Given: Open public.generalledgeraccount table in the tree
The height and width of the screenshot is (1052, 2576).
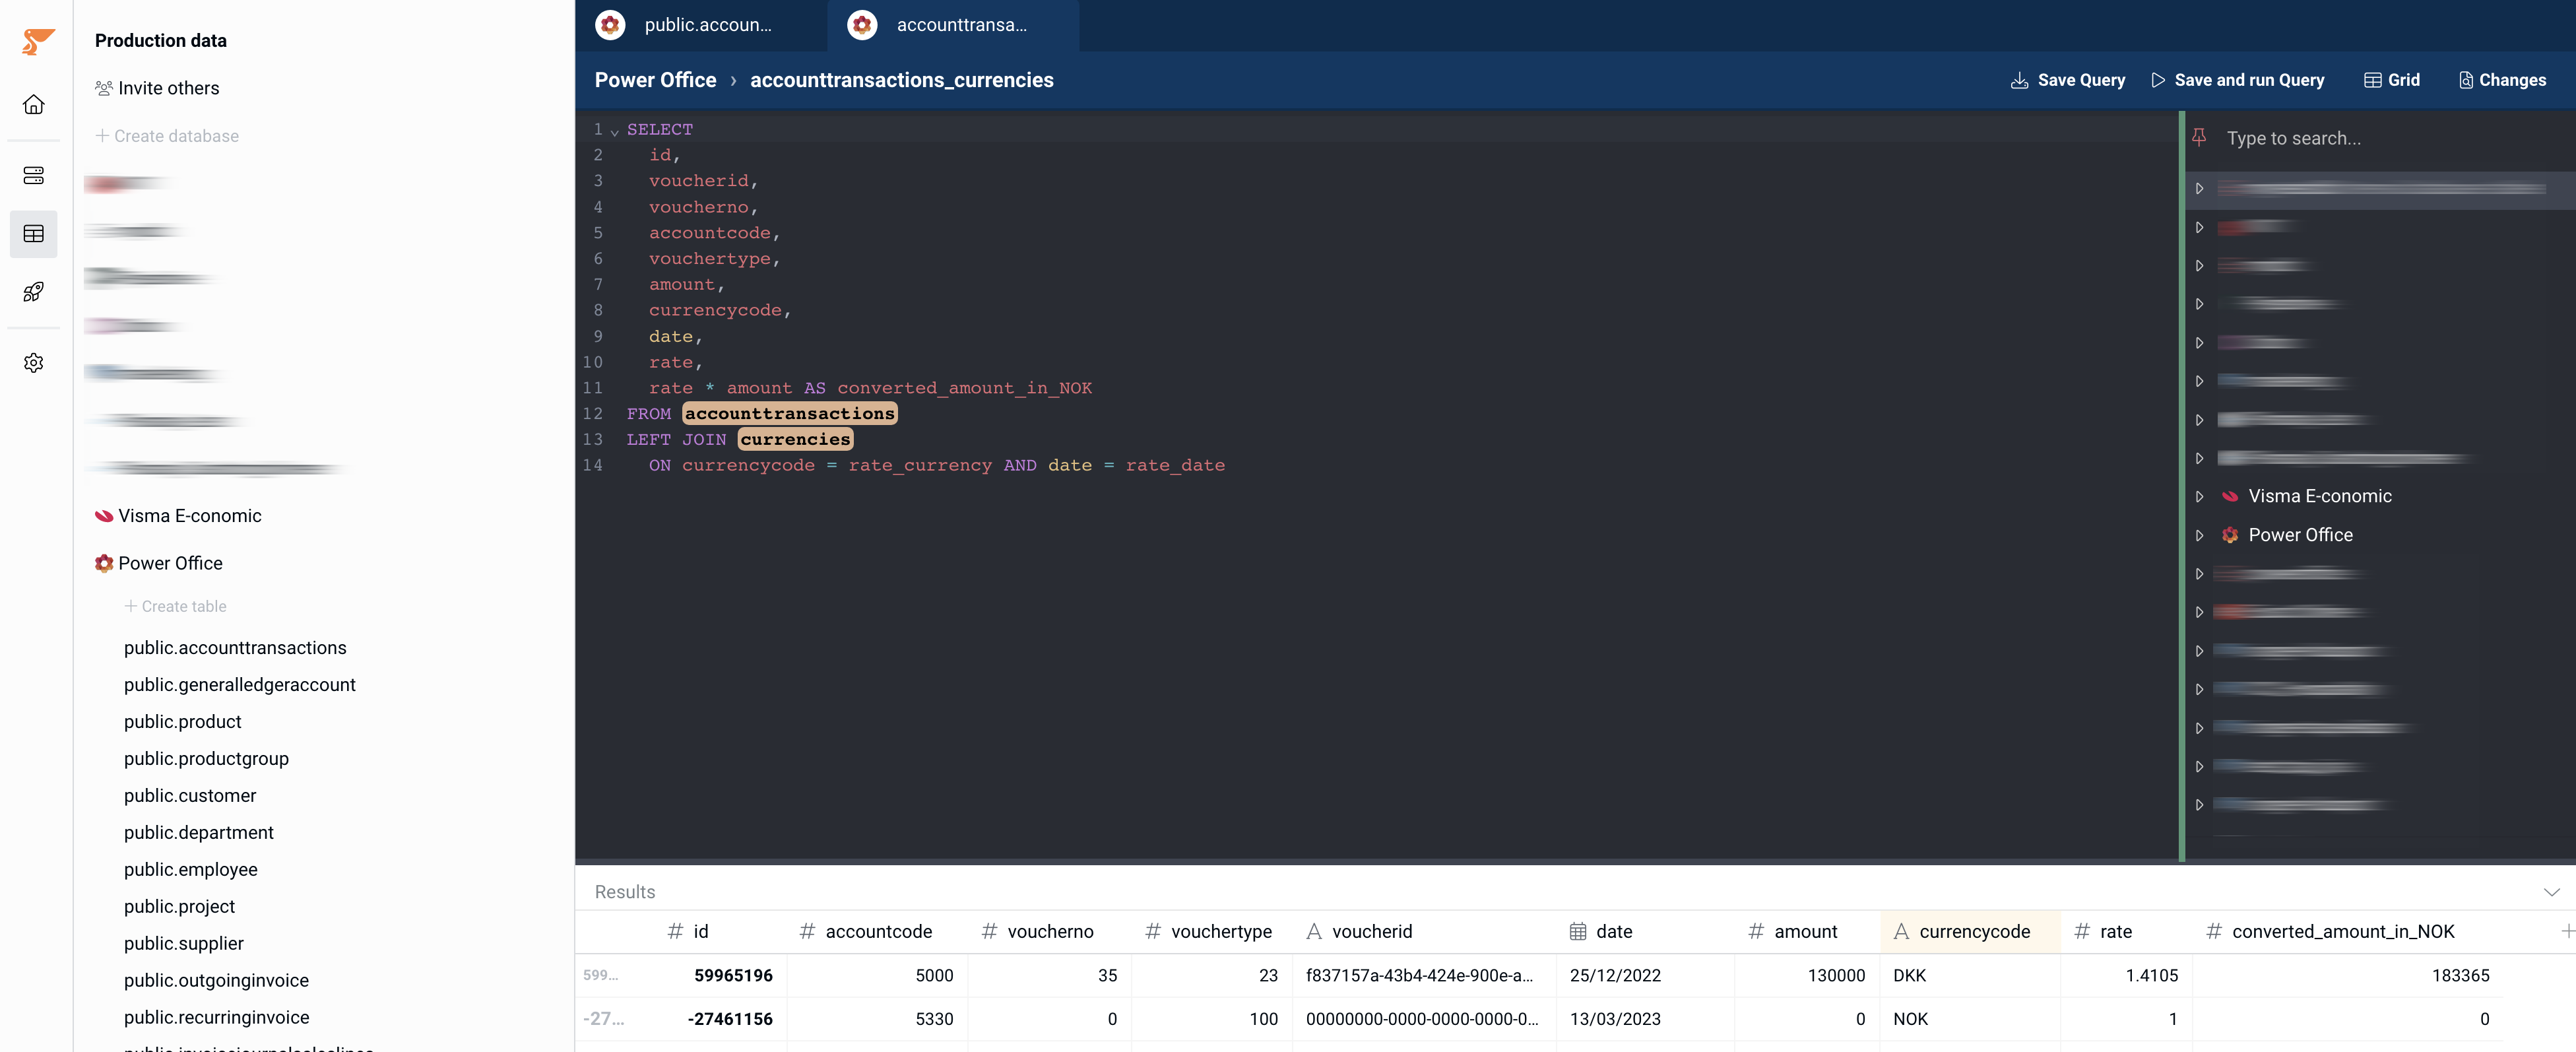Looking at the screenshot, I should [240, 685].
